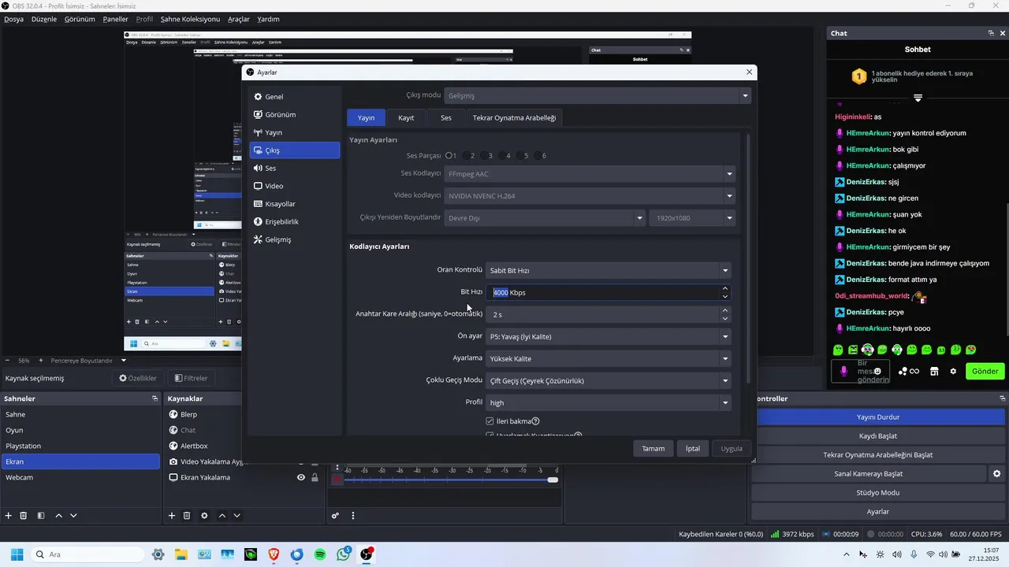The width and height of the screenshot is (1009, 567).
Task: Send chat message with Gönder button
Action: (x=985, y=371)
